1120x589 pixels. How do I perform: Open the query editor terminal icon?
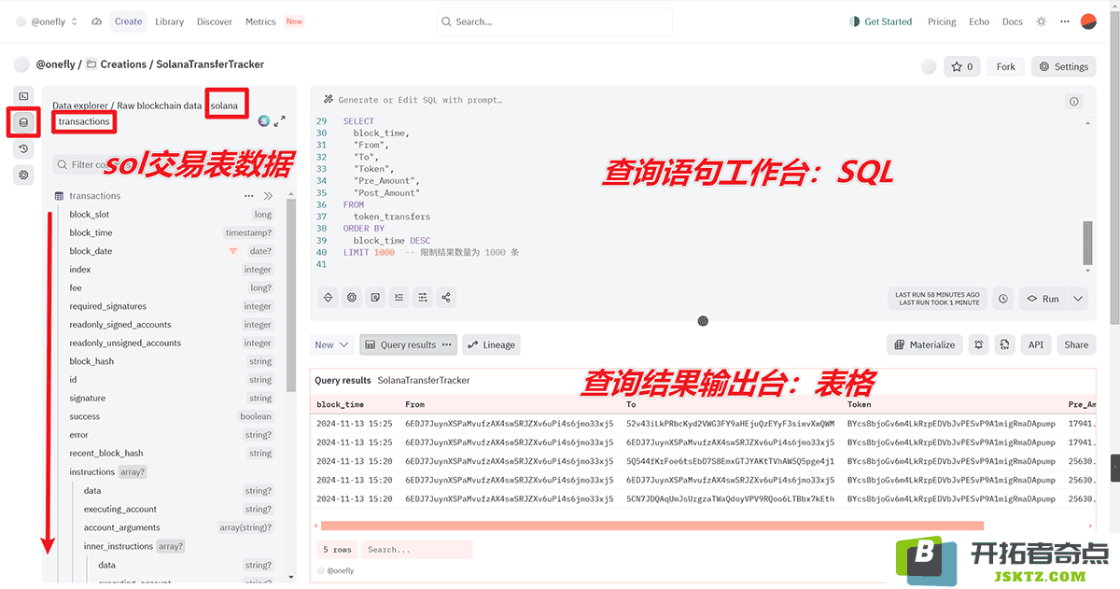pos(24,96)
